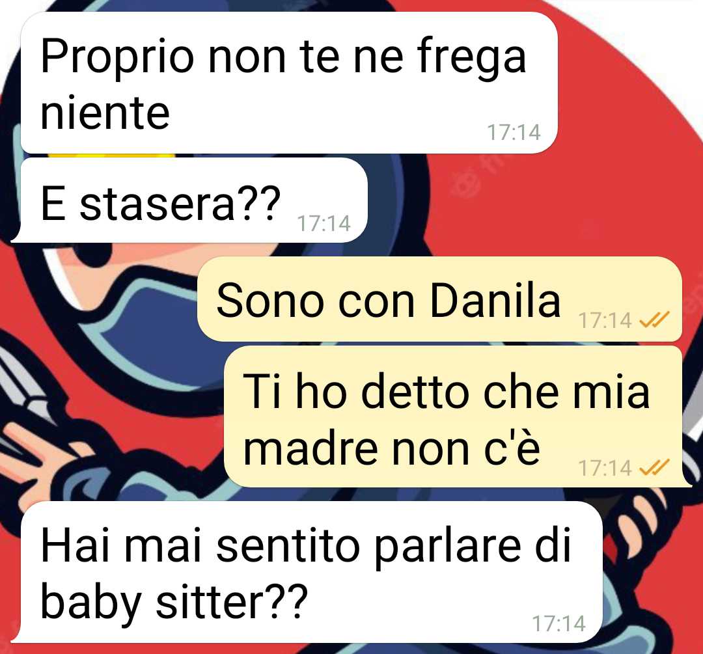Viewport: 703px width, 654px height.
Task: Tap the 'Sono con Danila' sent message
Action: pyautogui.click(x=439, y=299)
